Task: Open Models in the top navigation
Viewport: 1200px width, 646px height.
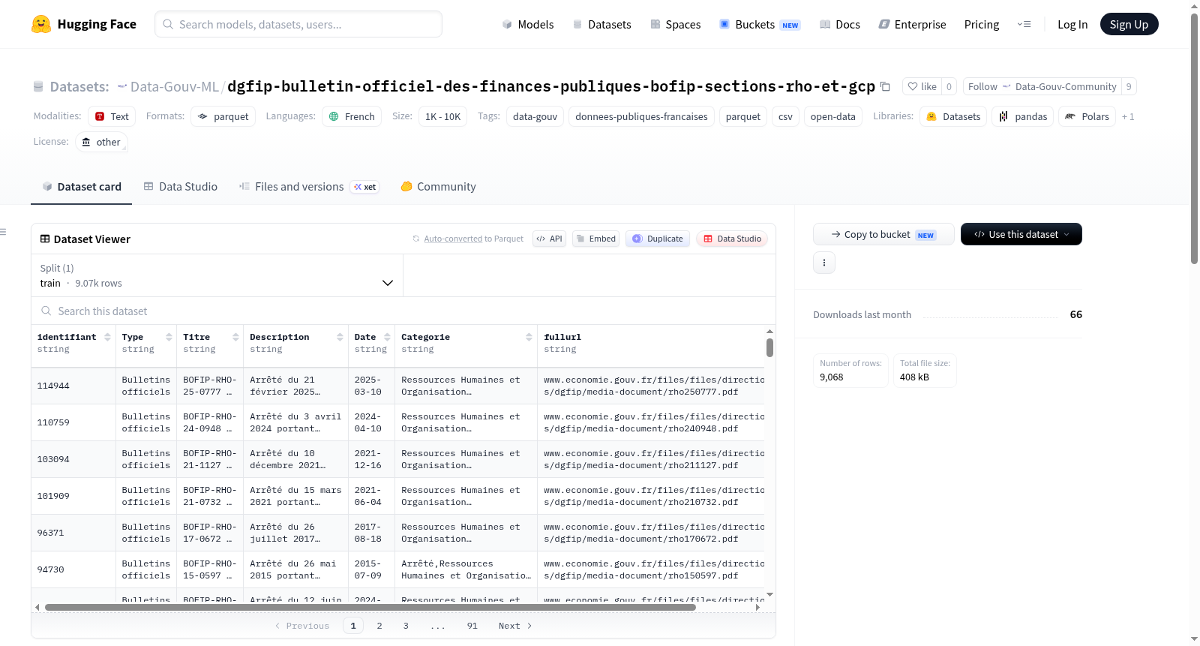Action: pos(528,24)
